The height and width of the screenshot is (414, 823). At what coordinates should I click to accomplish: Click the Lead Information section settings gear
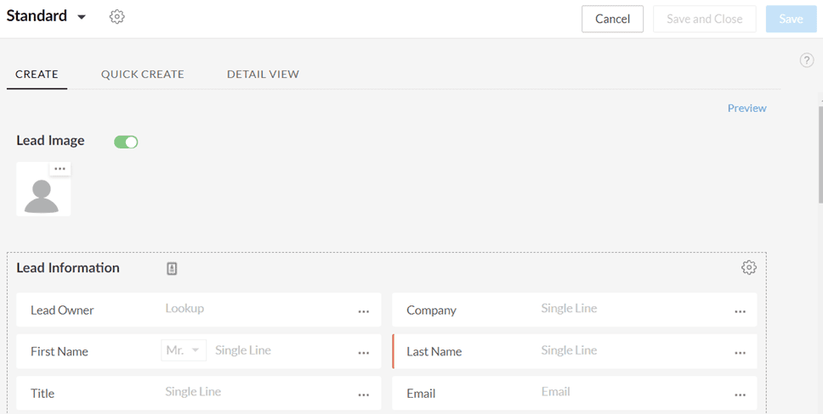[748, 267]
